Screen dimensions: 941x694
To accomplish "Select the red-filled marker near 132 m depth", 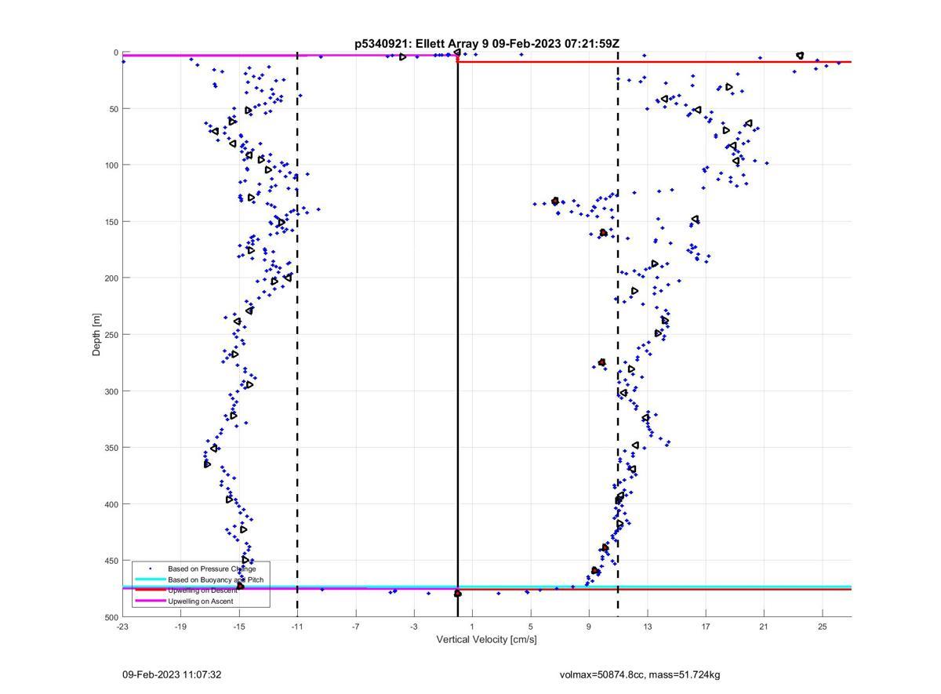I will pos(555,202).
